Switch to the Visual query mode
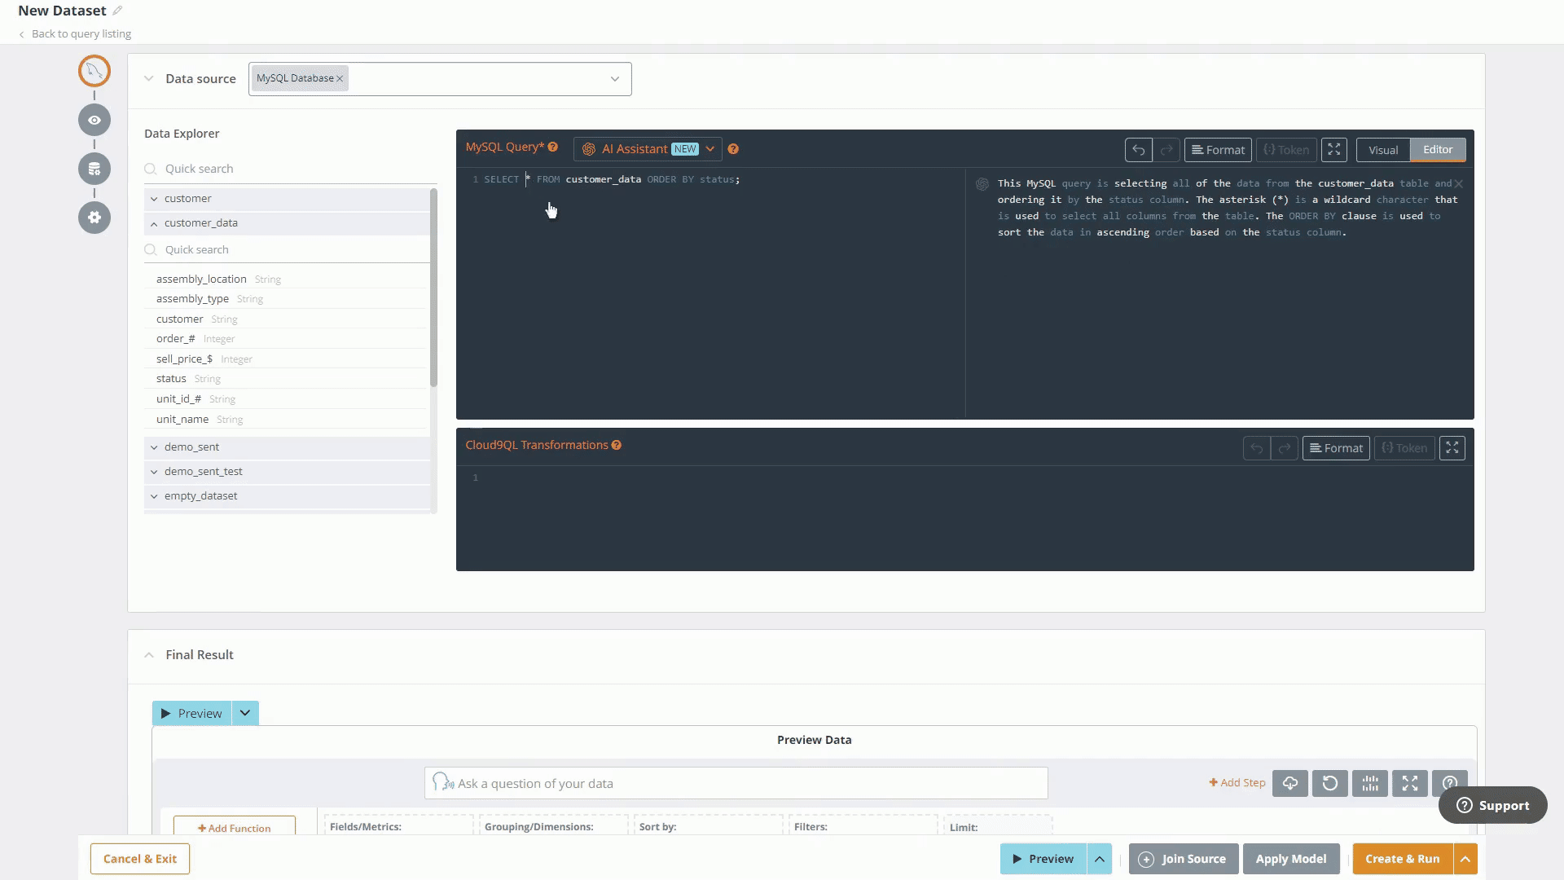 (1383, 150)
